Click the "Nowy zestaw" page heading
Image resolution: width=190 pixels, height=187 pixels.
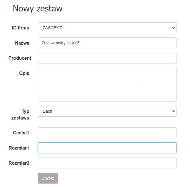point(38,9)
